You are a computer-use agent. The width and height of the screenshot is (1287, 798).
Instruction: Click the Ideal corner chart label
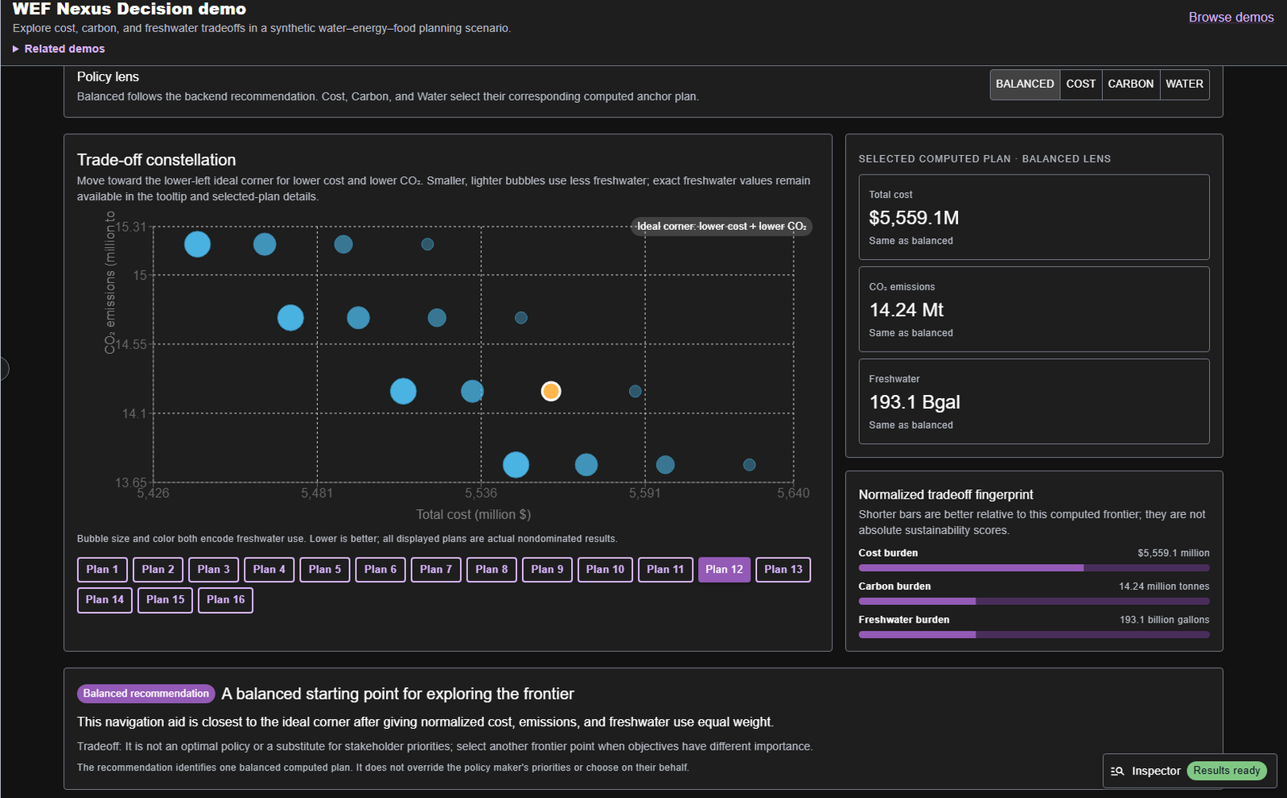[722, 226]
